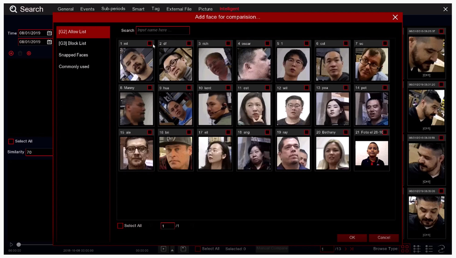Tick the checkbox for face 20 Bethany
This screenshot has height=258, width=456.
[346, 132]
